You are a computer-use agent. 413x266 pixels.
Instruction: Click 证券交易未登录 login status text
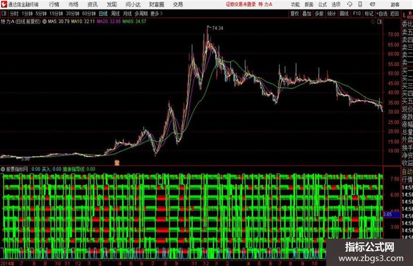click(x=241, y=4)
